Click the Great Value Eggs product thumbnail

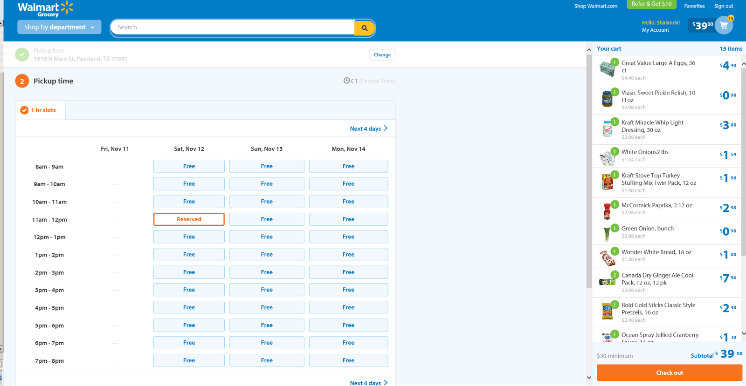[x=607, y=69]
